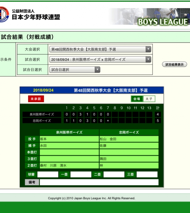Select 泉州阪堺ボーイズ in the scoreboard row
The image size is (190, 213).
coord(42,115)
